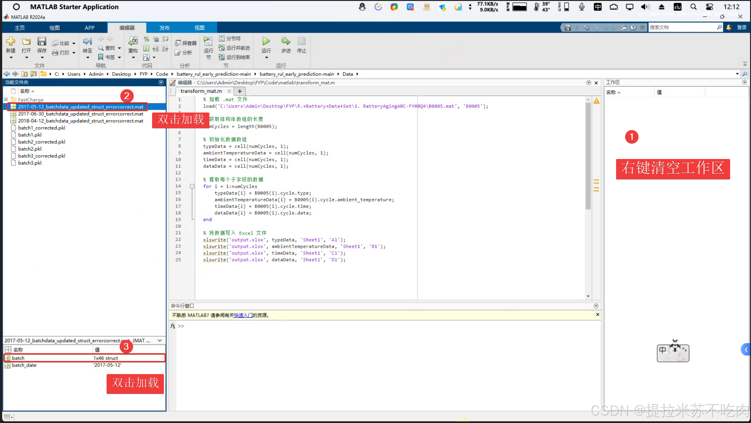Click the uncomment percent-with-x icon
This screenshot has height=423, width=751.
[156, 39]
